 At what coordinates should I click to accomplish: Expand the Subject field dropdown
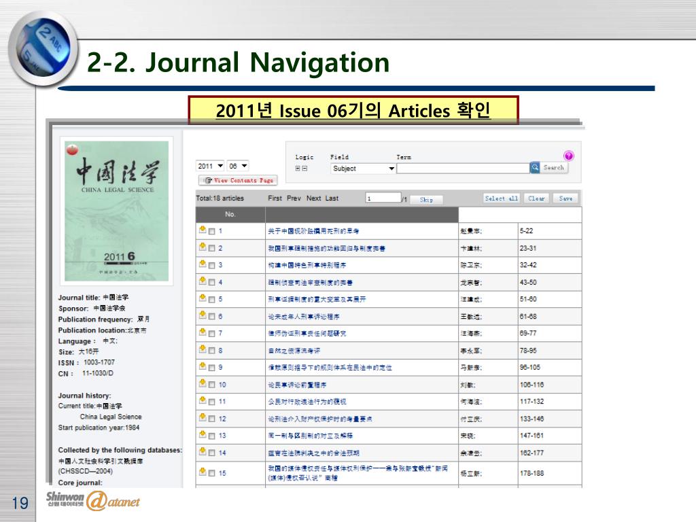click(363, 169)
